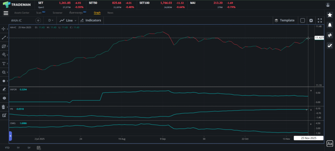Open the price alerts bell icon
The width and height of the screenshot is (335, 151).
pyautogui.click(x=330, y=25)
